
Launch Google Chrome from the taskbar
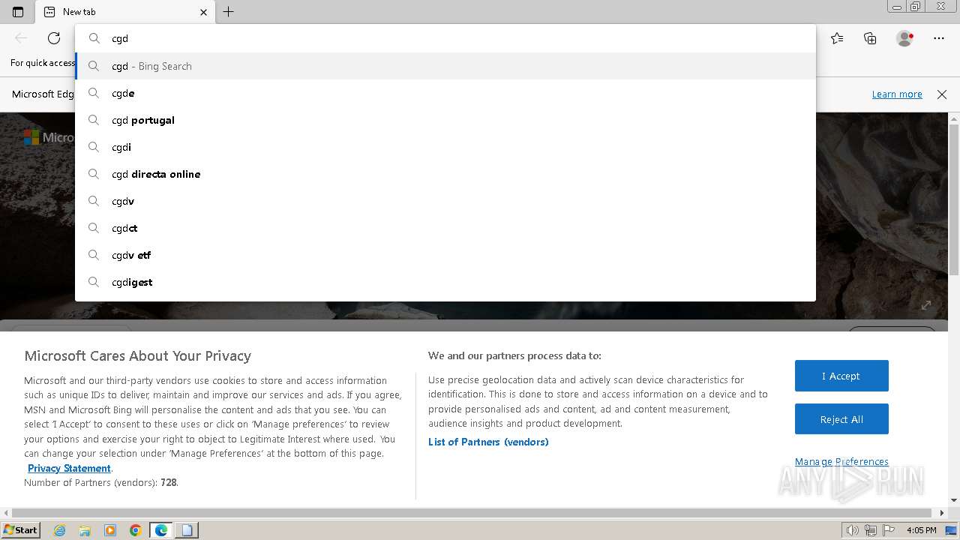tap(136, 530)
